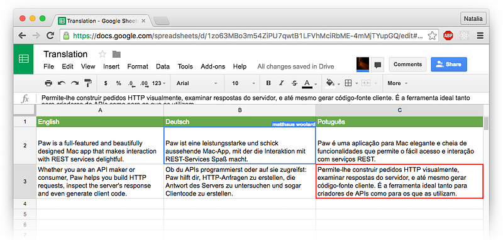Open the Format menu
Screen dimensions: 503x240
(138, 66)
